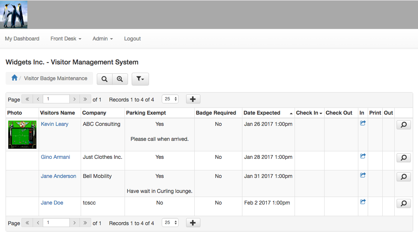View Jane Anderson's record with magnifier button
This screenshot has height=236, width=418.
403,177
